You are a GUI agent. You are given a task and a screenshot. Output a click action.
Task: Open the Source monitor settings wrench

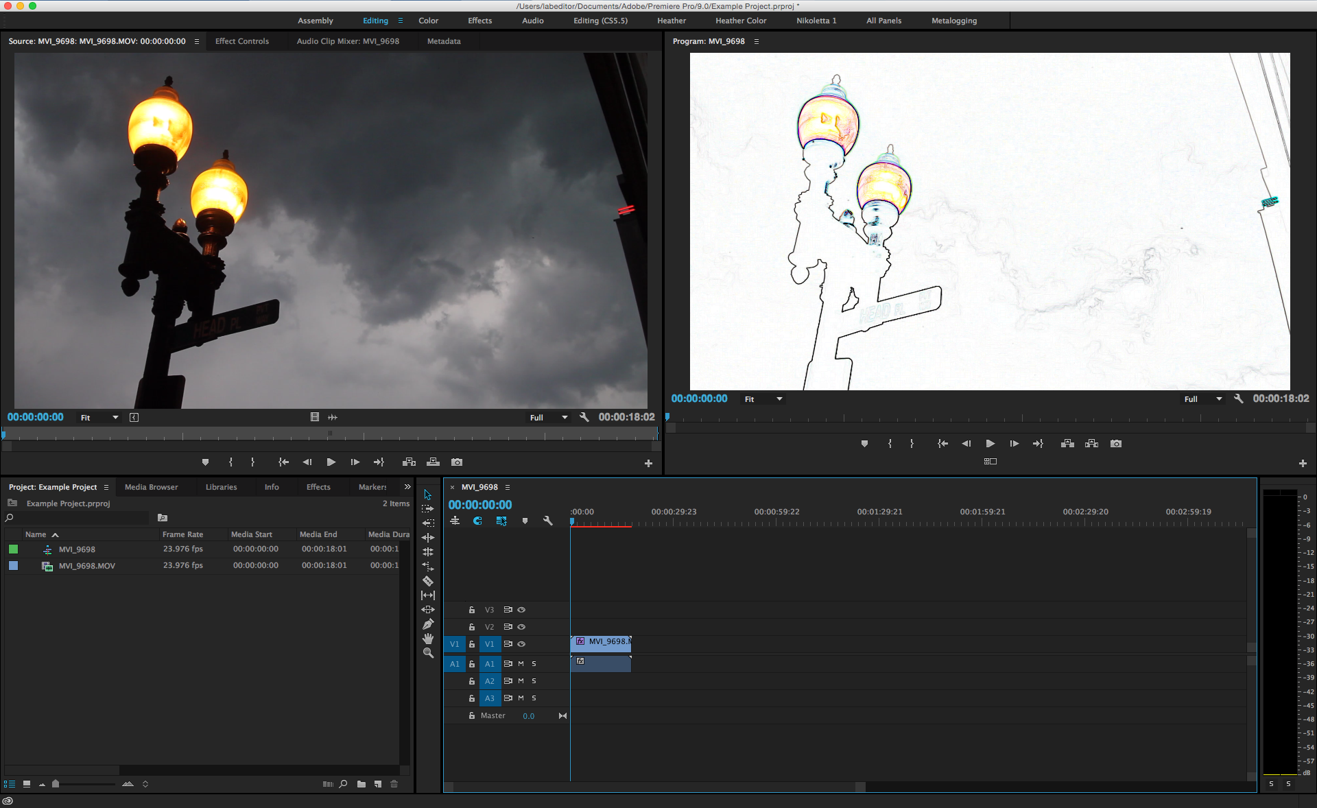click(x=584, y=417)
